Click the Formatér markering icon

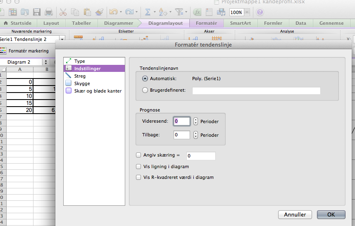click(3, 51)
